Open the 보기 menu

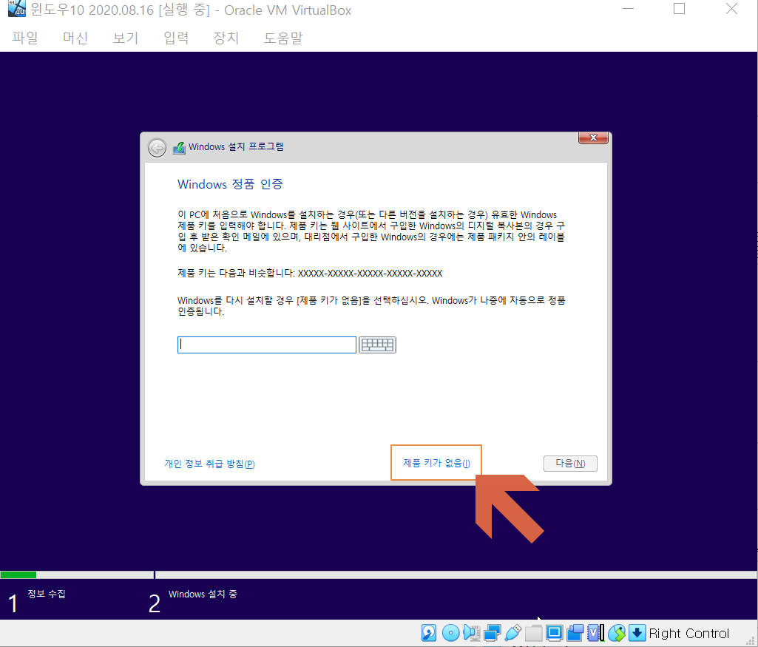(x=126, y=38)
